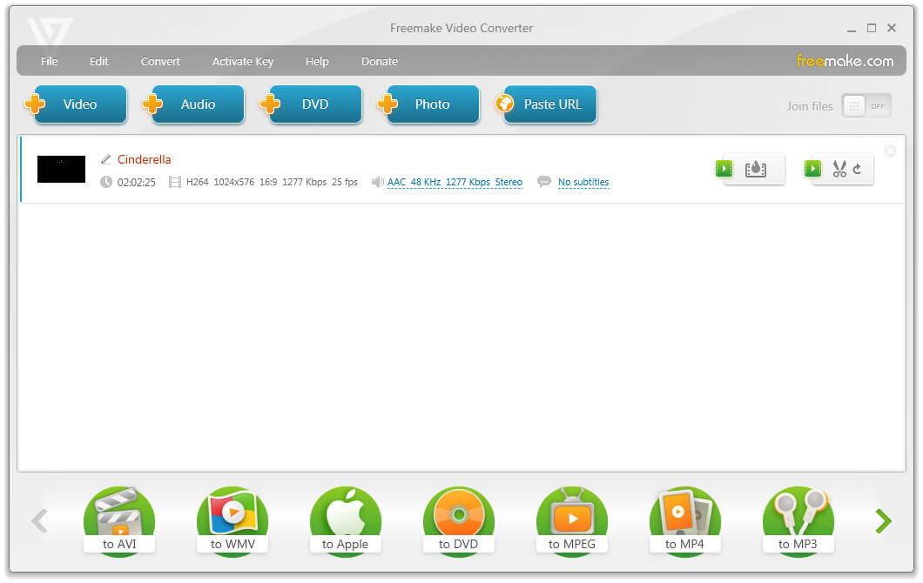Viewport: 923px width, 583px height.
Task: Open the 'No subtitles' selector
Action: pos(583,182)
